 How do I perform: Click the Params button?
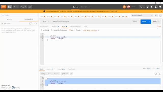click(x=135, y=22)
